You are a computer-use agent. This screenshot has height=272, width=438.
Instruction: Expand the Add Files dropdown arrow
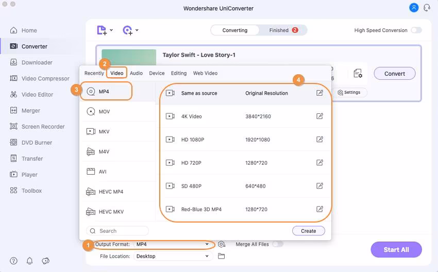(111, 30)
